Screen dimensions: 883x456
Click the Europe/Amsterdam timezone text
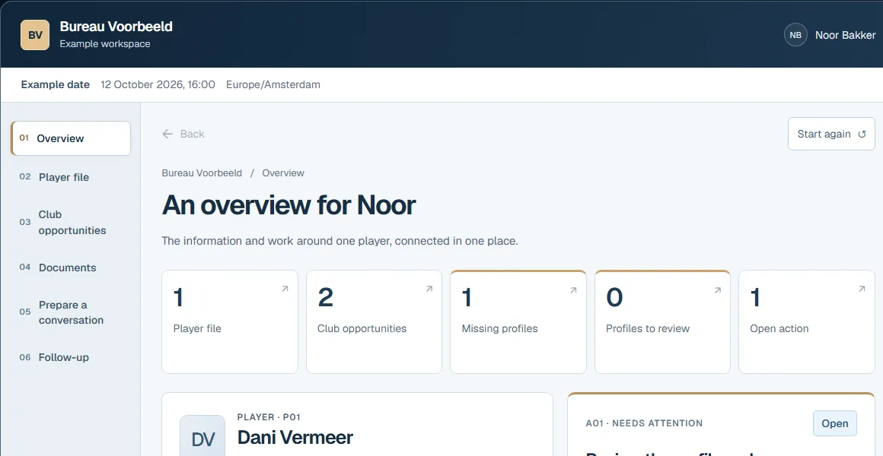click(273, 84)
